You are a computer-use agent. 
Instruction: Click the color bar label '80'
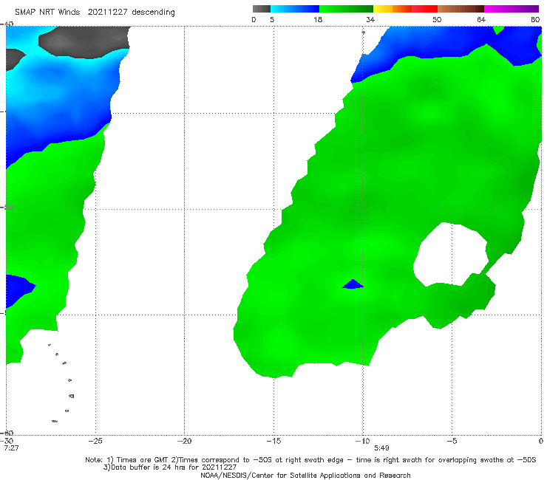click(535, 20)
